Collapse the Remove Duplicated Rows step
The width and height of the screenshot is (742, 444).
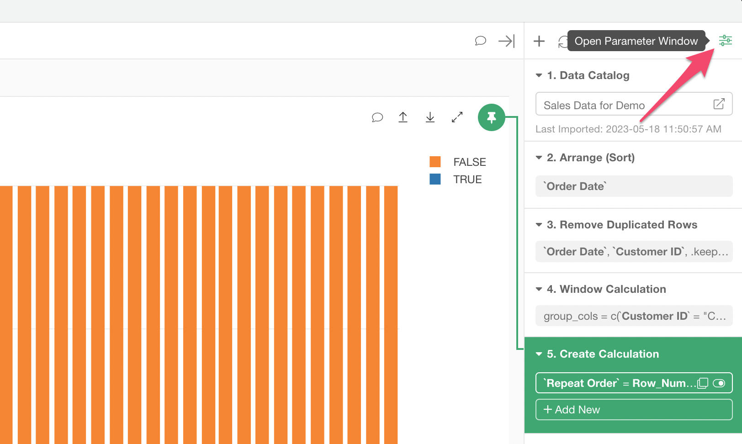[x=539, y=225]
